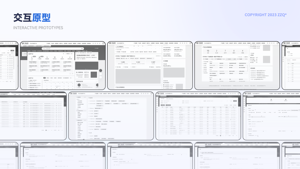Viewport: 300px width, 169px height.
Task: Select the "1.322" net value card
Action: pos(138,63)
